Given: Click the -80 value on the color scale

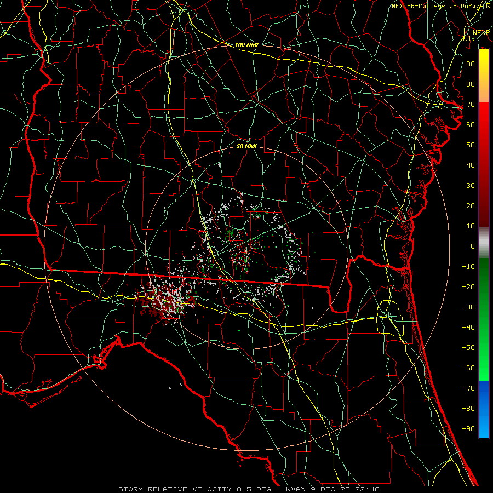Looking at the screenshot, I should 468,409.
